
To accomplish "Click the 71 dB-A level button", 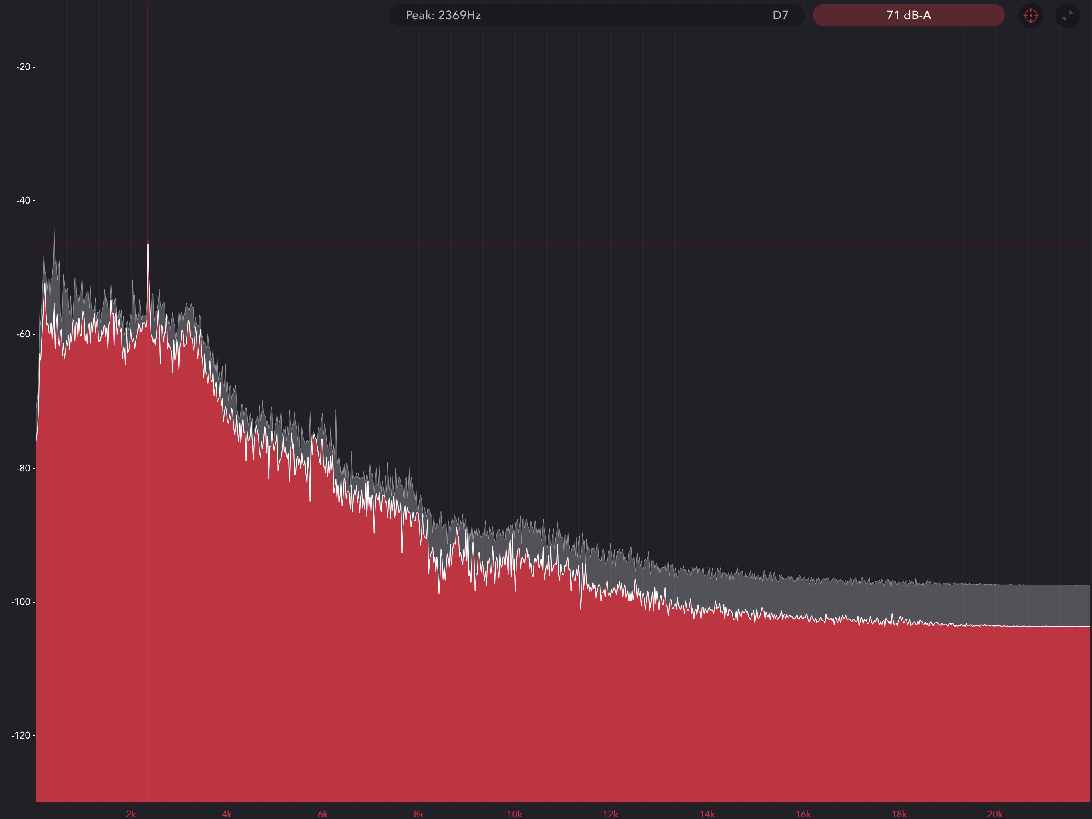I will (909, 15).
